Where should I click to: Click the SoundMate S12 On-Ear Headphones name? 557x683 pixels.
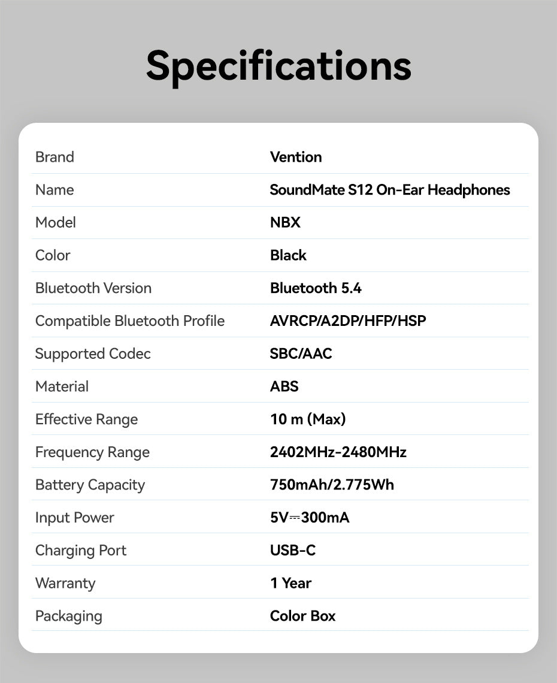click(390, 190)
